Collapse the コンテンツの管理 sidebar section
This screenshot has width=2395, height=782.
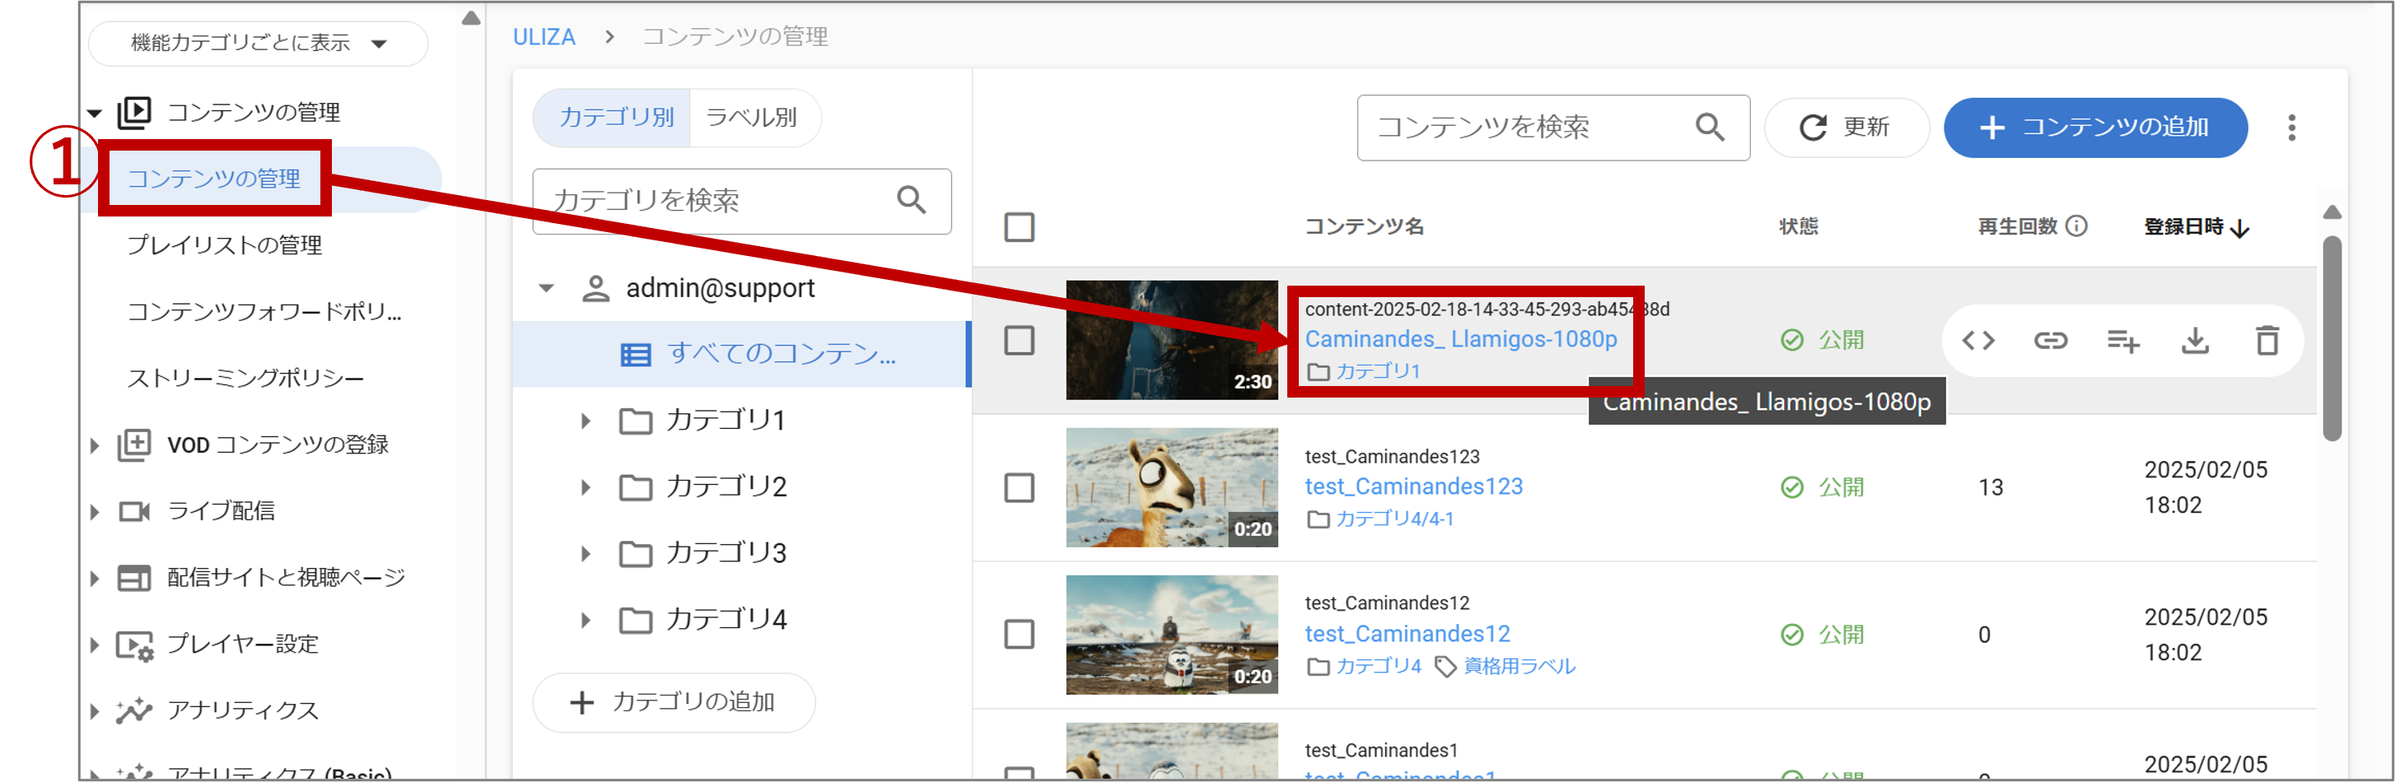95,114
